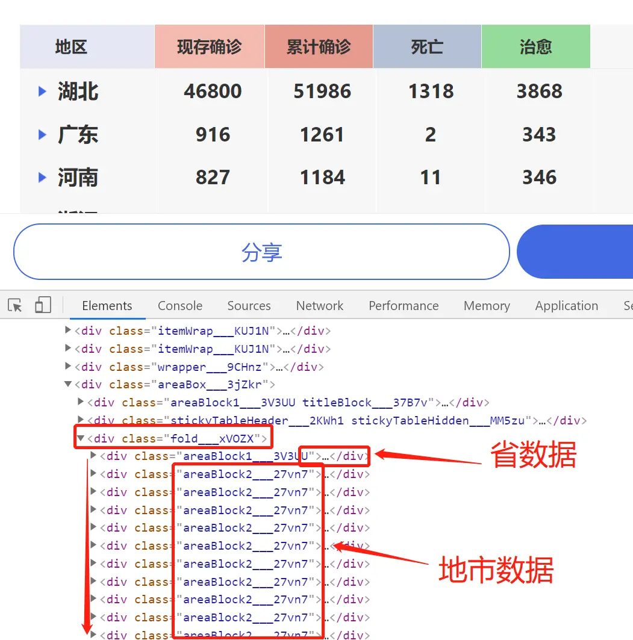This screenshot has height=640, width=633.
Task: Select the areaBox___3jZkr element line
Action: tap(175, 385)
